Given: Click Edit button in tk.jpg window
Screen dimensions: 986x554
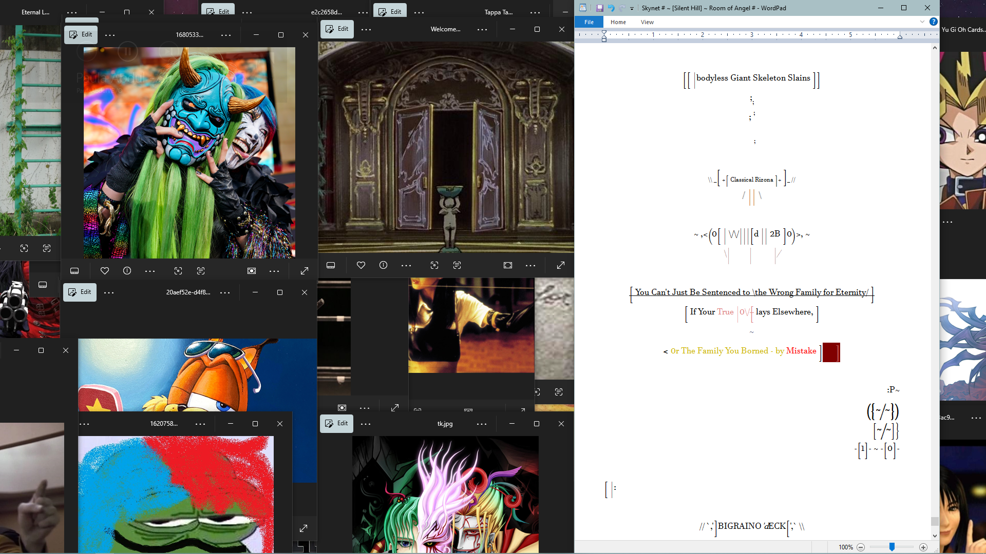Looking at the screenshot, I should tap(337, 424).
